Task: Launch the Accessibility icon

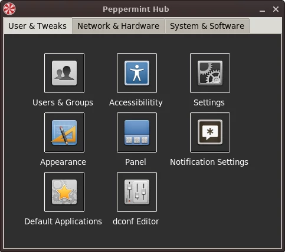Action: pos(137,73)
